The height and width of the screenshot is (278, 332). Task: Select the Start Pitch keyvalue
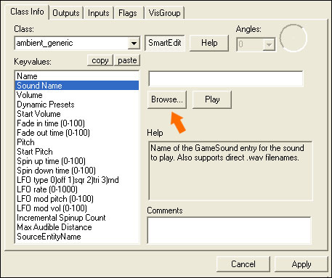point(77,152)
